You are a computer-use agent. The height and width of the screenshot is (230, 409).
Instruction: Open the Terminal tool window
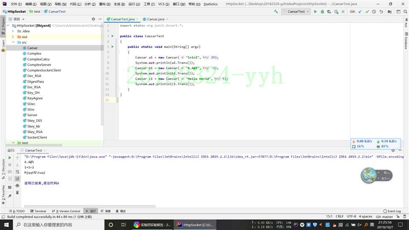coord(38,211)
